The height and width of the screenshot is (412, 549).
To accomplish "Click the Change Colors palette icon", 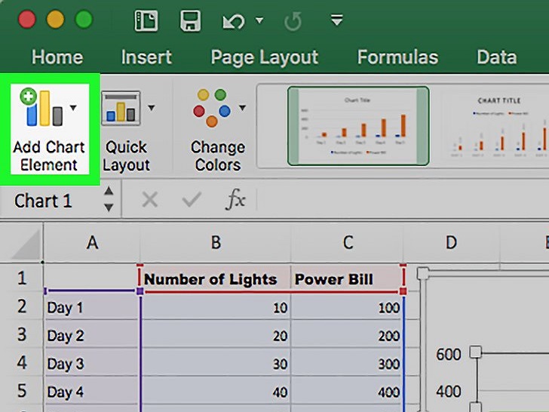I will [212, 108].
